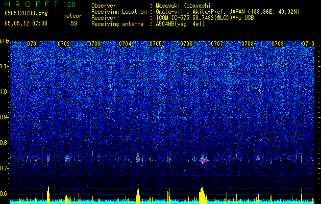This screenshot has width=321, height=204.
Task: Click the HROFFT 1.0.0 title text
Action: pos(40,4)
